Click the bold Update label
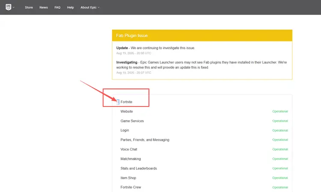Viewport: 321px width, 192px height. [122, 48]
